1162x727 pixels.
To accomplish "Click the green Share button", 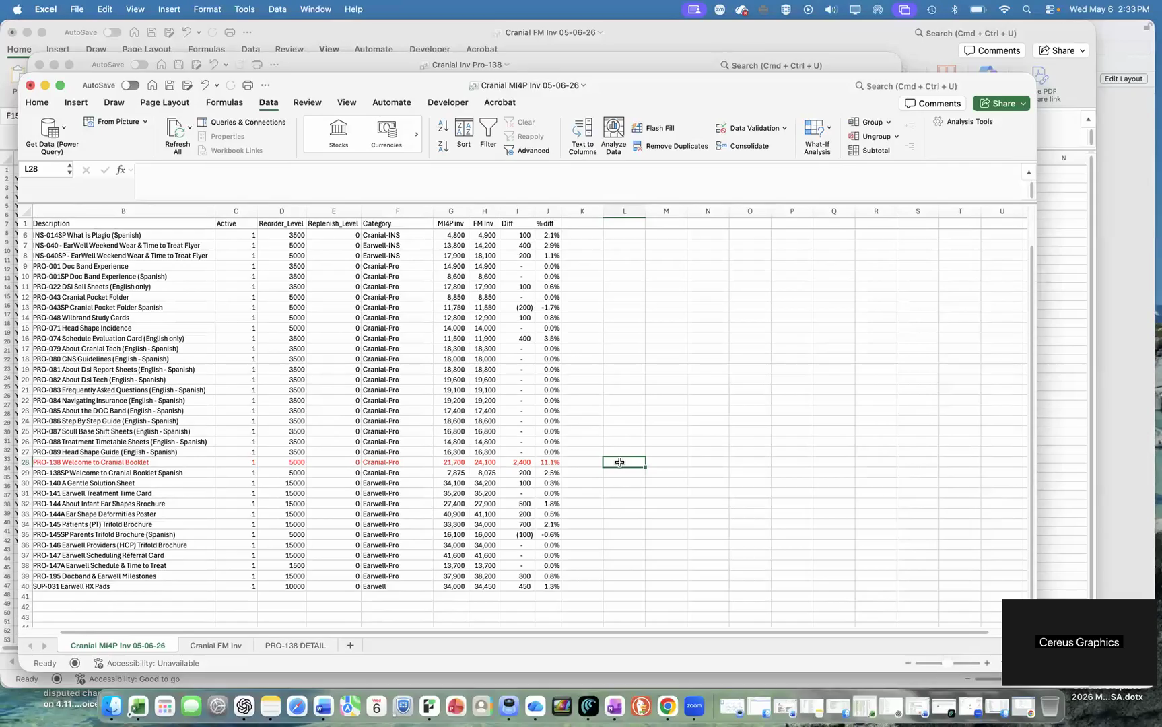I will pos(1001,104).
